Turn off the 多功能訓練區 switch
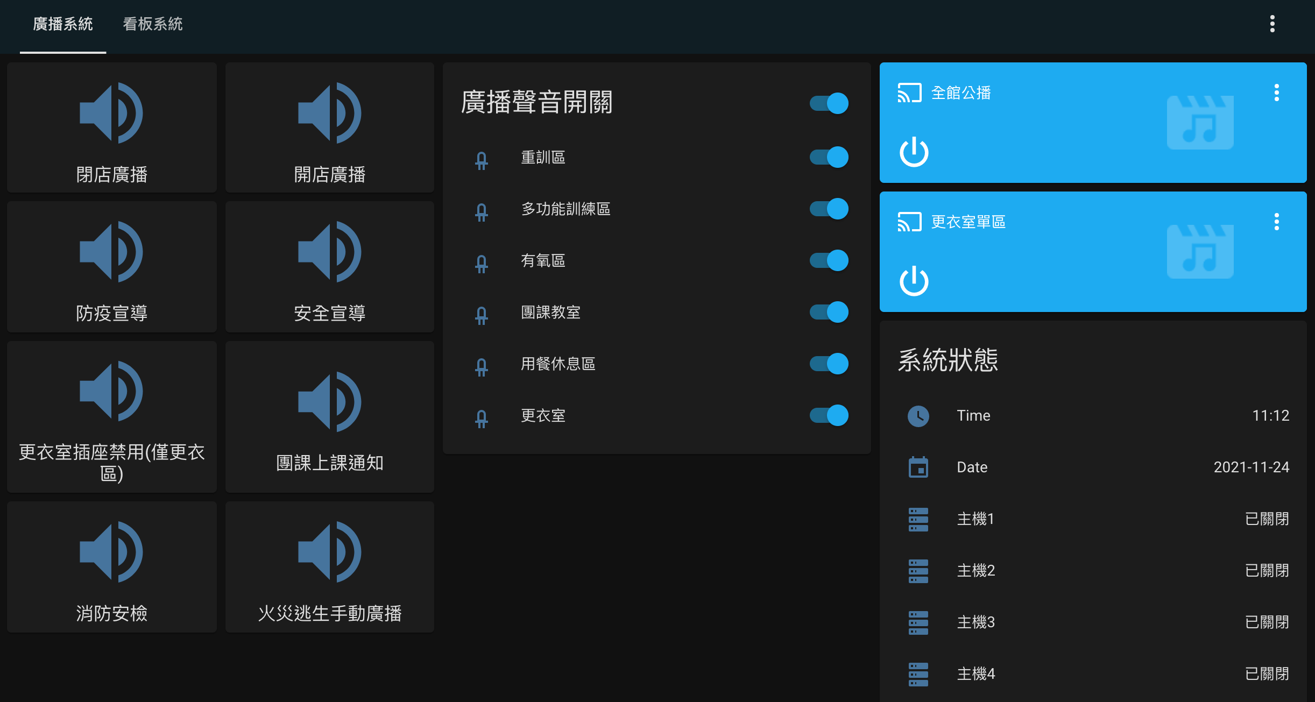Screen dimensions: 1315x702 pyautogui.click(x=829, y=209)
